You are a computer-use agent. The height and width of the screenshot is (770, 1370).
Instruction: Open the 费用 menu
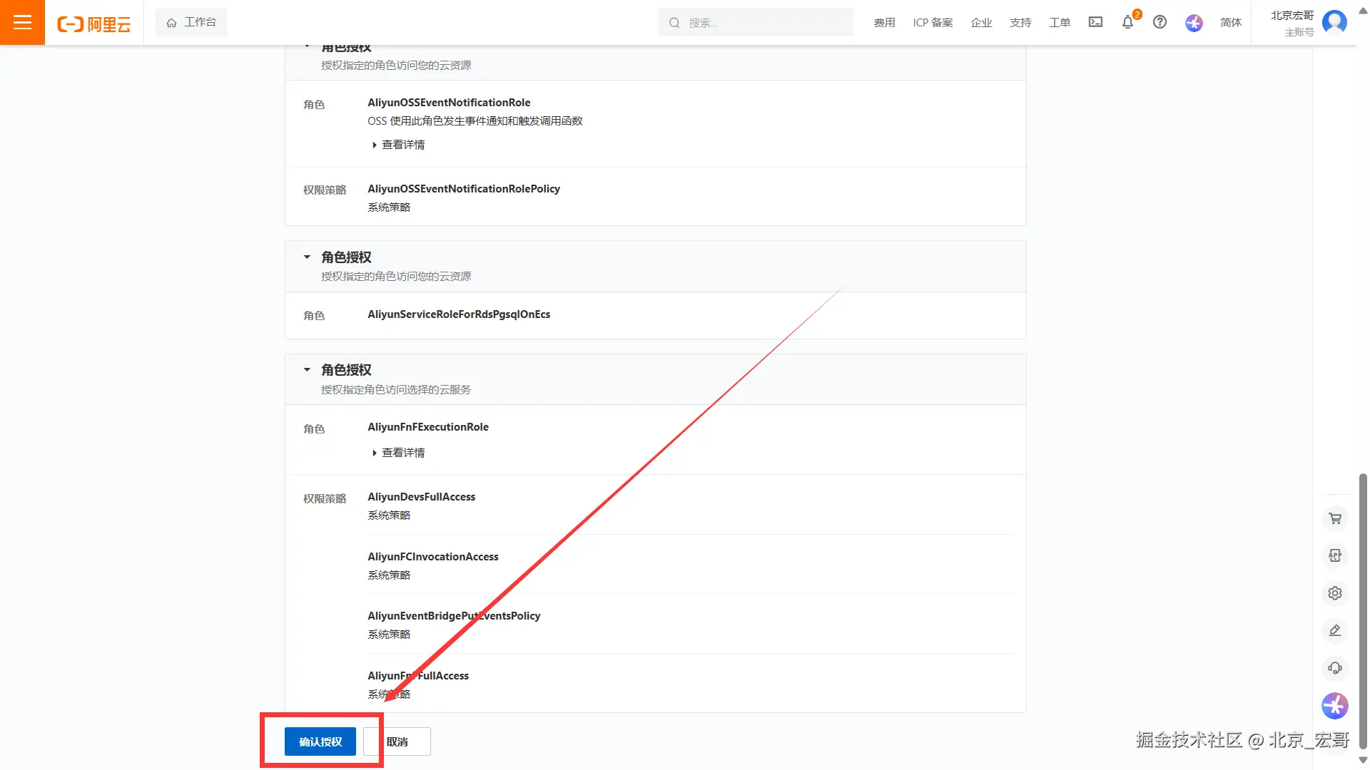(x=884, y=23)
